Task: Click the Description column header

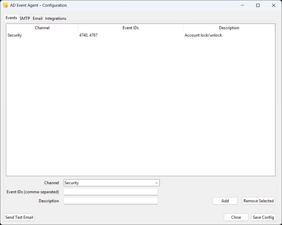Action: pos(229,28)
